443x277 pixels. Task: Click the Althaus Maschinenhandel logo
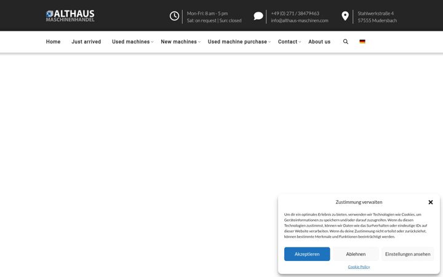tap(70, 16)
